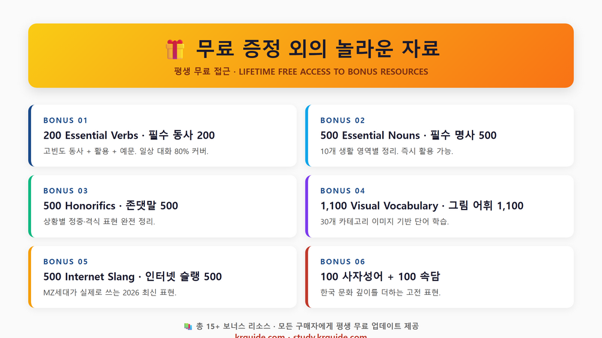Viewport: 602px width, 338px height.
Task: Click the Lifetime Free Access subtitle text
Action: (301, 72)
